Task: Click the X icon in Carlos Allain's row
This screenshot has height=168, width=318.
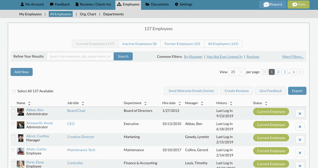Action: pos(300,153)
